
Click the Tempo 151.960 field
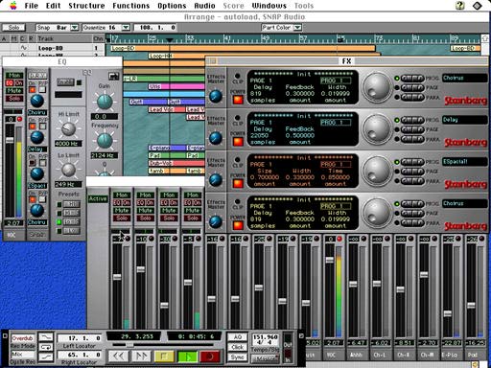266,337
